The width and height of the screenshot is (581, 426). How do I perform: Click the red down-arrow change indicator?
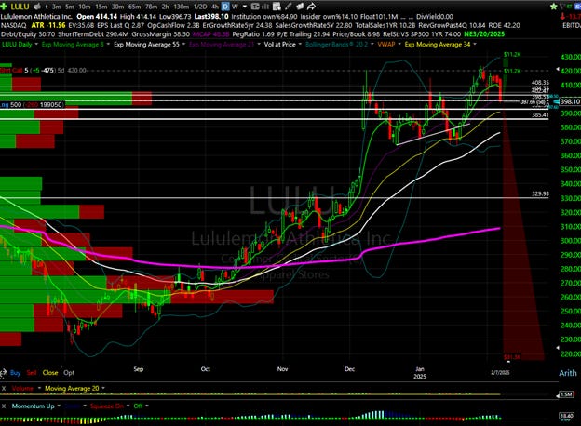point(562,17)
